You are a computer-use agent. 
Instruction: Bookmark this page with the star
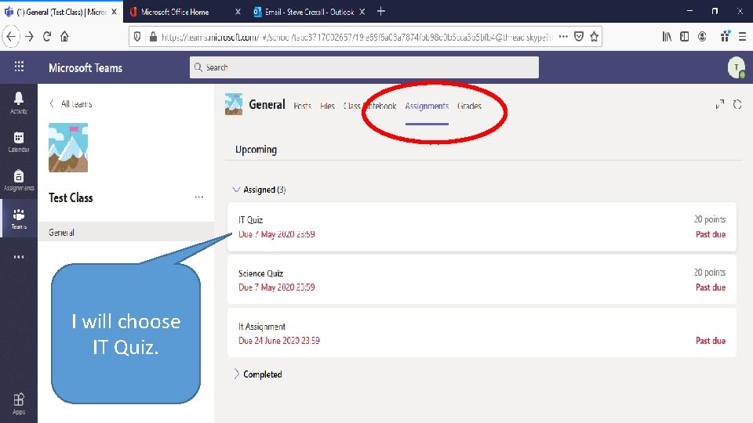tap(594, 37)
